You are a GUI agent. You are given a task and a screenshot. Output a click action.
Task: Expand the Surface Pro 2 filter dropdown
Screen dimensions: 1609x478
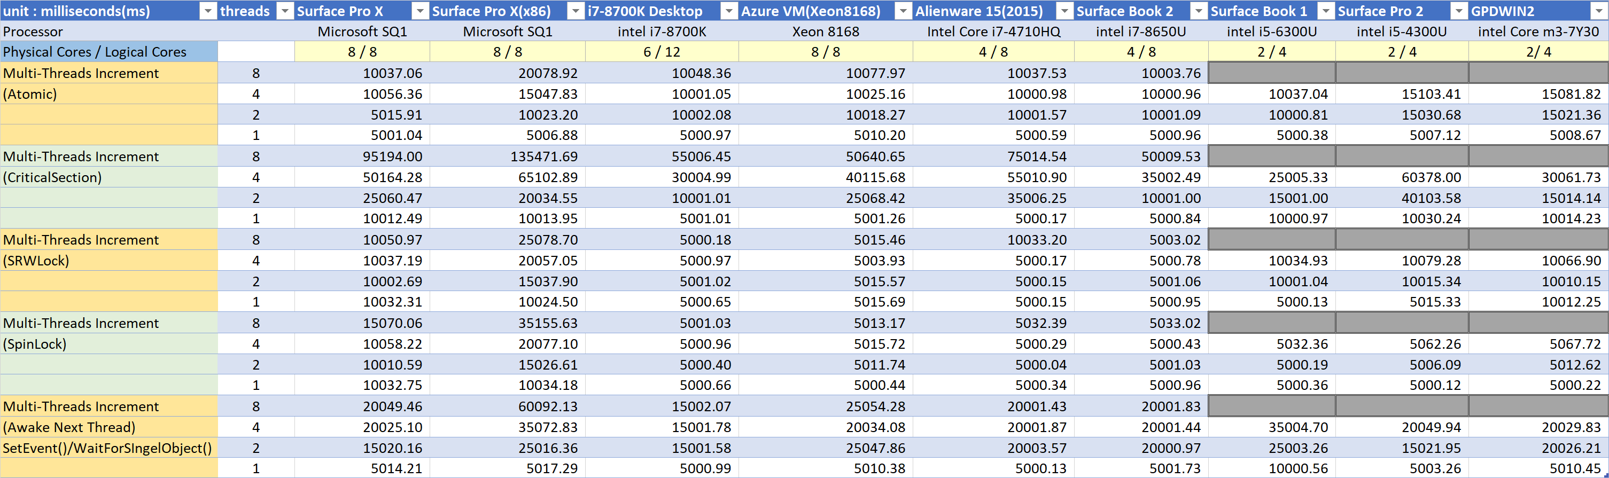tap(1458, 11)
